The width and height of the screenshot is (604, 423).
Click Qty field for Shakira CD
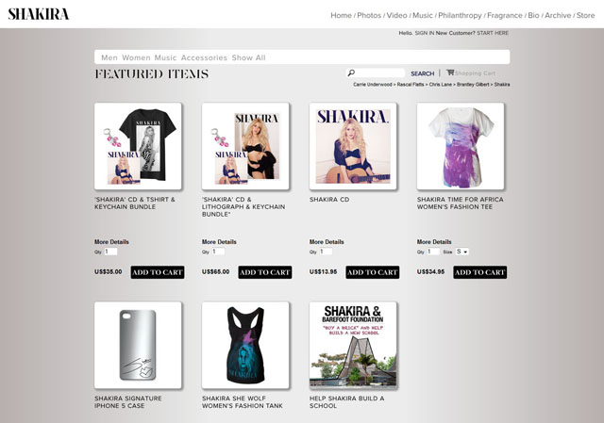pos(325,252)
